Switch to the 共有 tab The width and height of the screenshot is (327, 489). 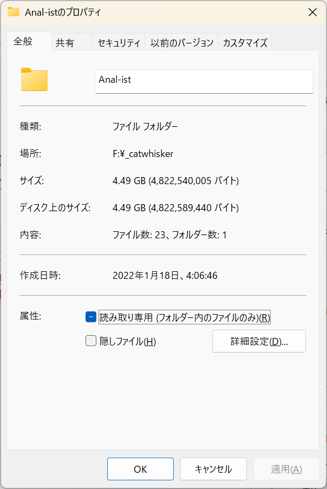coord(65,43)
